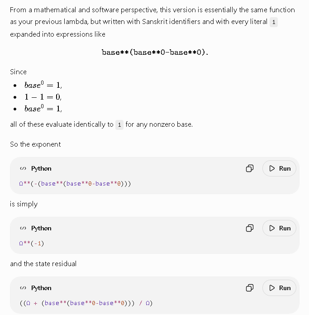Image resolution: width=309 pixels, height=315 pixels.
Task: Run the state residual code block
Action: 279,288
